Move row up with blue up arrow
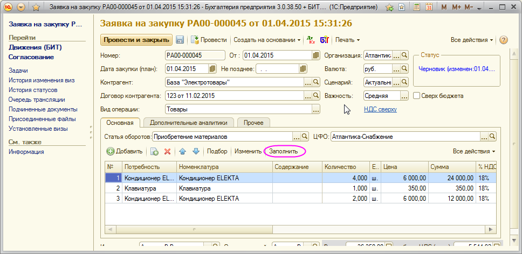 [x=182, y=151]
